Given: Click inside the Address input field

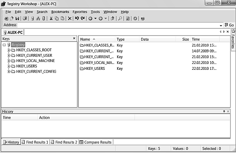Looking at the screenshot, I should pos(118,25).
